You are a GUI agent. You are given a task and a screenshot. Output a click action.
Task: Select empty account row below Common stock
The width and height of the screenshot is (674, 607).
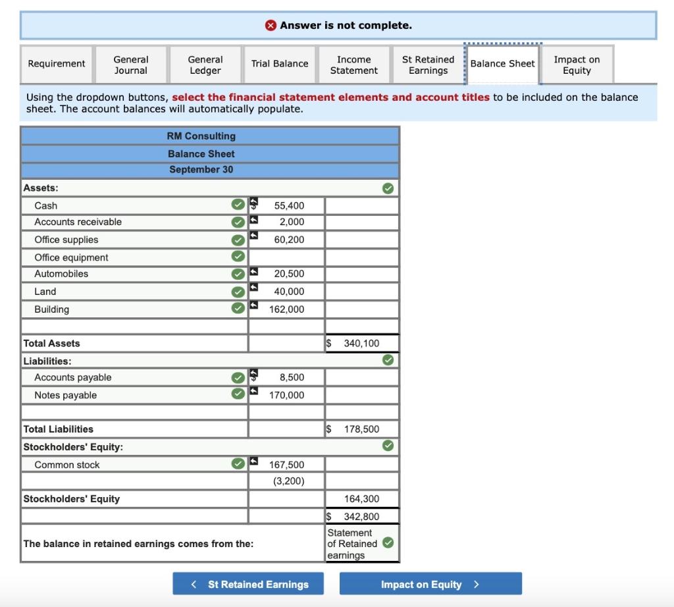coord(134,481)
